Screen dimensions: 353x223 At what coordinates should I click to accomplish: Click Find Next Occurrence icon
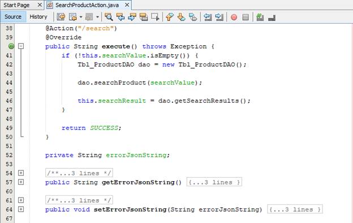(x=132, y=17)
